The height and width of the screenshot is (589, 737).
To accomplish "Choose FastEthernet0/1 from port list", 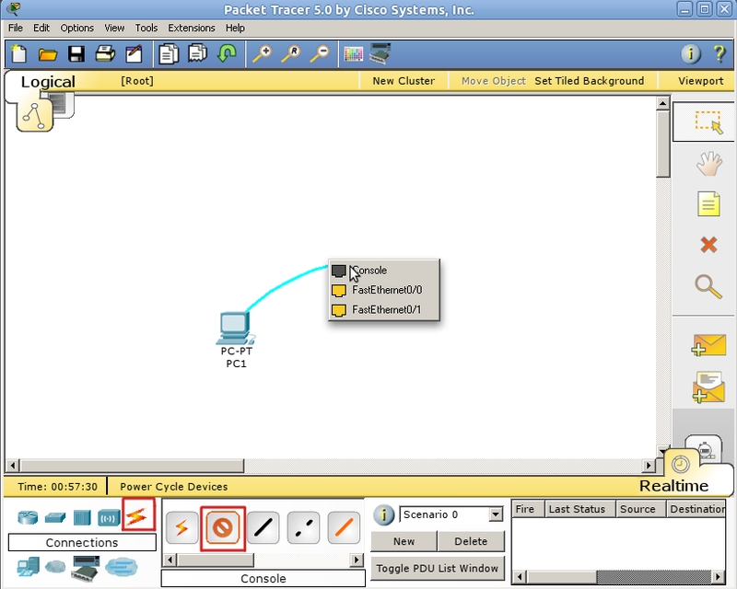I will pyautogui.click(x=386, y=310).
